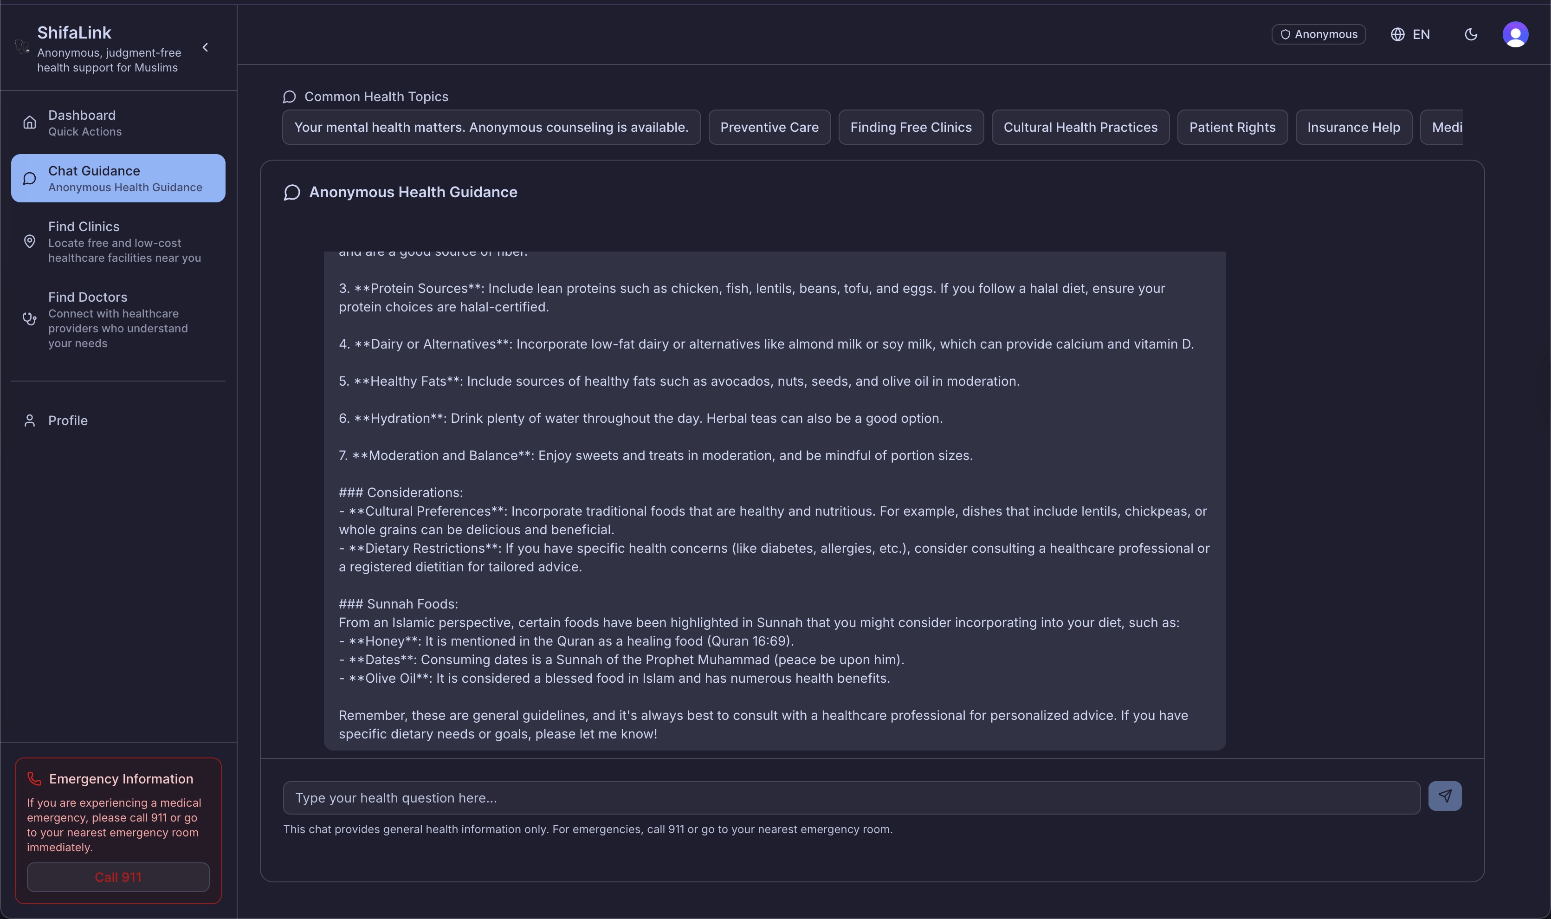Select Cultural Health Practices topic
Image resolution: width=1551 pixels, height=919 pixels.
(1080, 128)
